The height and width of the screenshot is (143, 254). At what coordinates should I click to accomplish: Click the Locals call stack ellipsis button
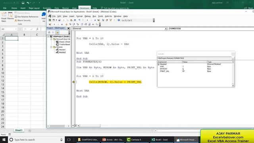point(233,58)
